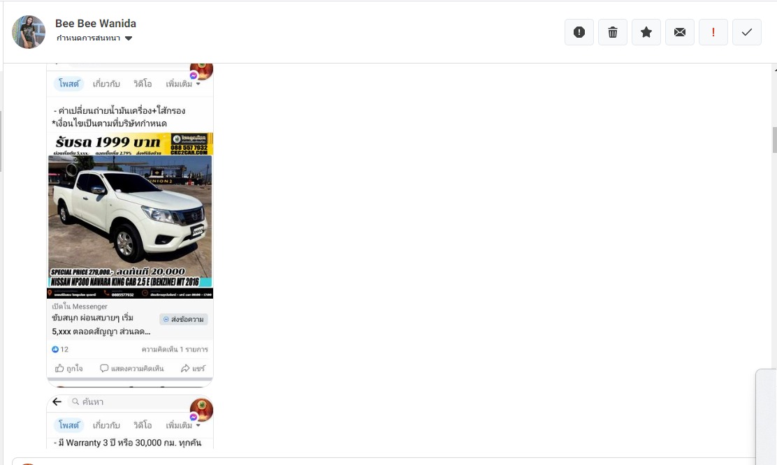Screen dimensions: 777x465
Task: Click page avatar in lower screenshot
Action: point(202,410)
